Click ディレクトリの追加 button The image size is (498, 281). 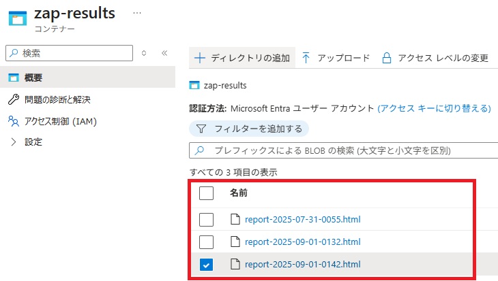click(x=242, y=58)
